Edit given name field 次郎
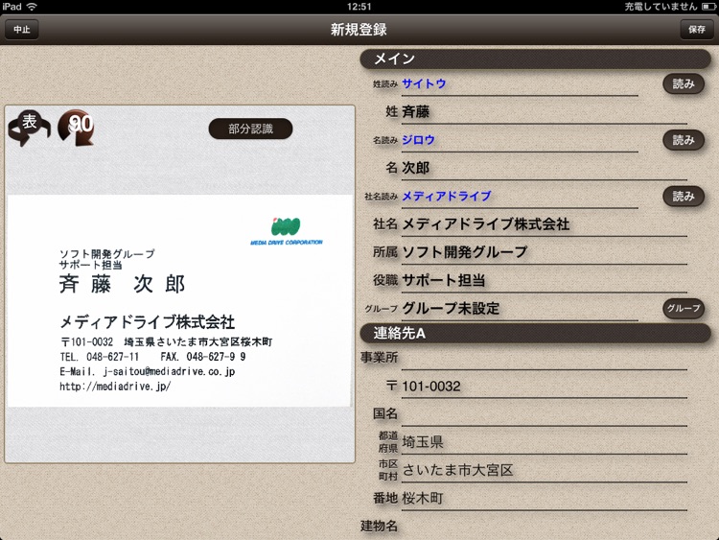The width and height of the screenshot is (719, 540). 545,169
